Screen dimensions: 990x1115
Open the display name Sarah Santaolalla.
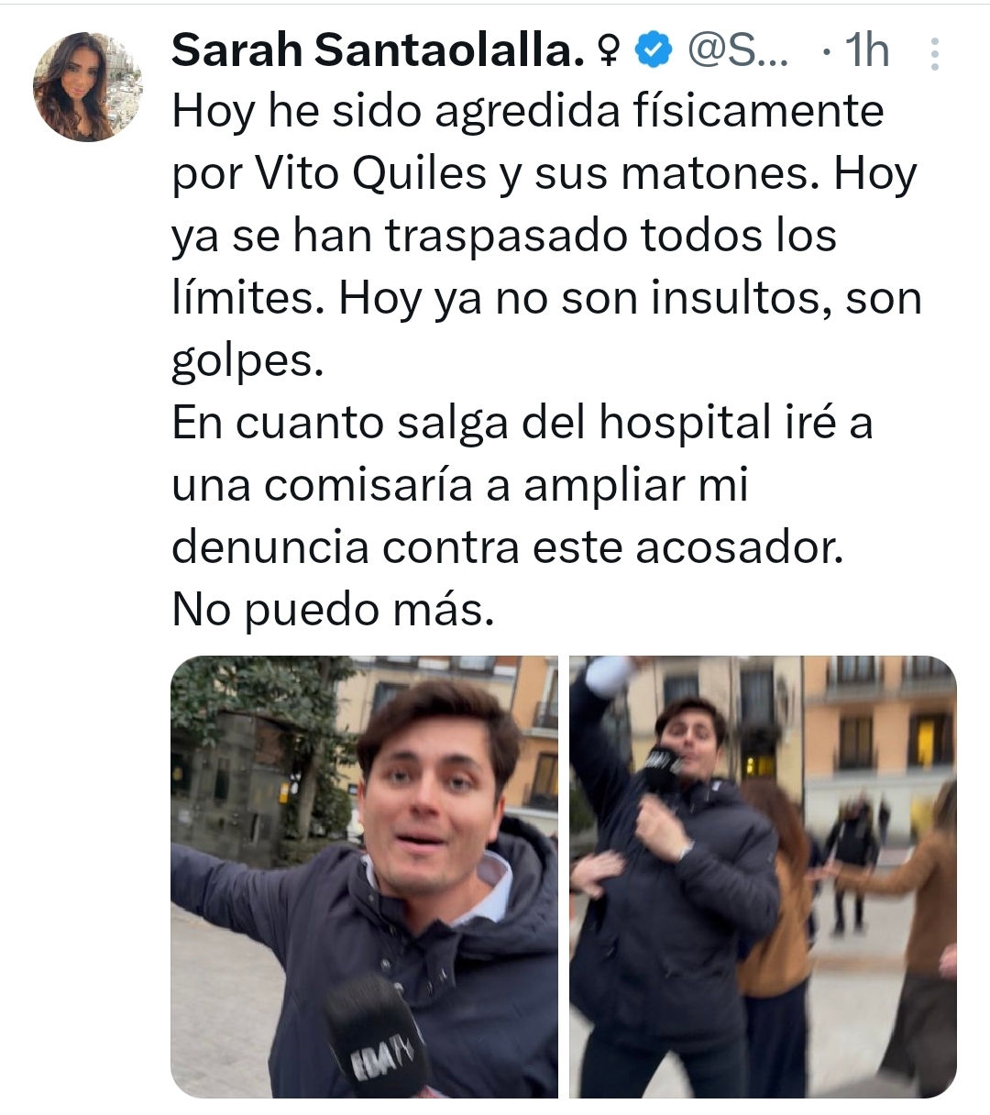coord(379,51)
